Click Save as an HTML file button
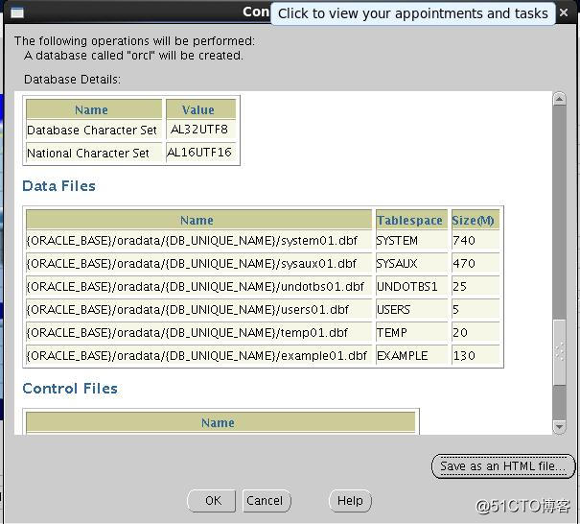Screen dimensions: 580x524 (x=503, y=465)
